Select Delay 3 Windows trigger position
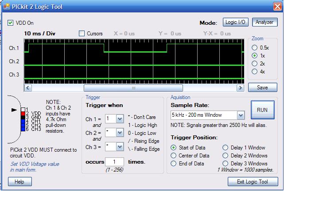 pyautogui.click(x=225, y=164)
